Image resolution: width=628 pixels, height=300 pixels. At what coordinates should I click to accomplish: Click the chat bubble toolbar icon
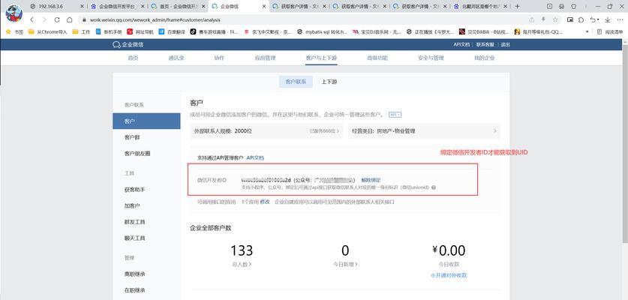(x=581, y=19)
